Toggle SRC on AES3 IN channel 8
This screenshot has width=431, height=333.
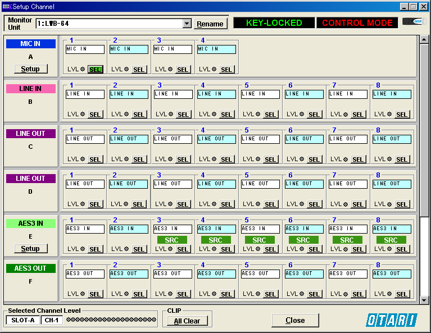(x=391, y=240)
